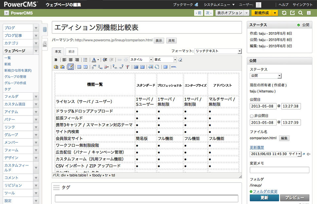The width and height of the screenshot is (317, 204).
Task: Align text left in the editor
Action: click(64, 60)
